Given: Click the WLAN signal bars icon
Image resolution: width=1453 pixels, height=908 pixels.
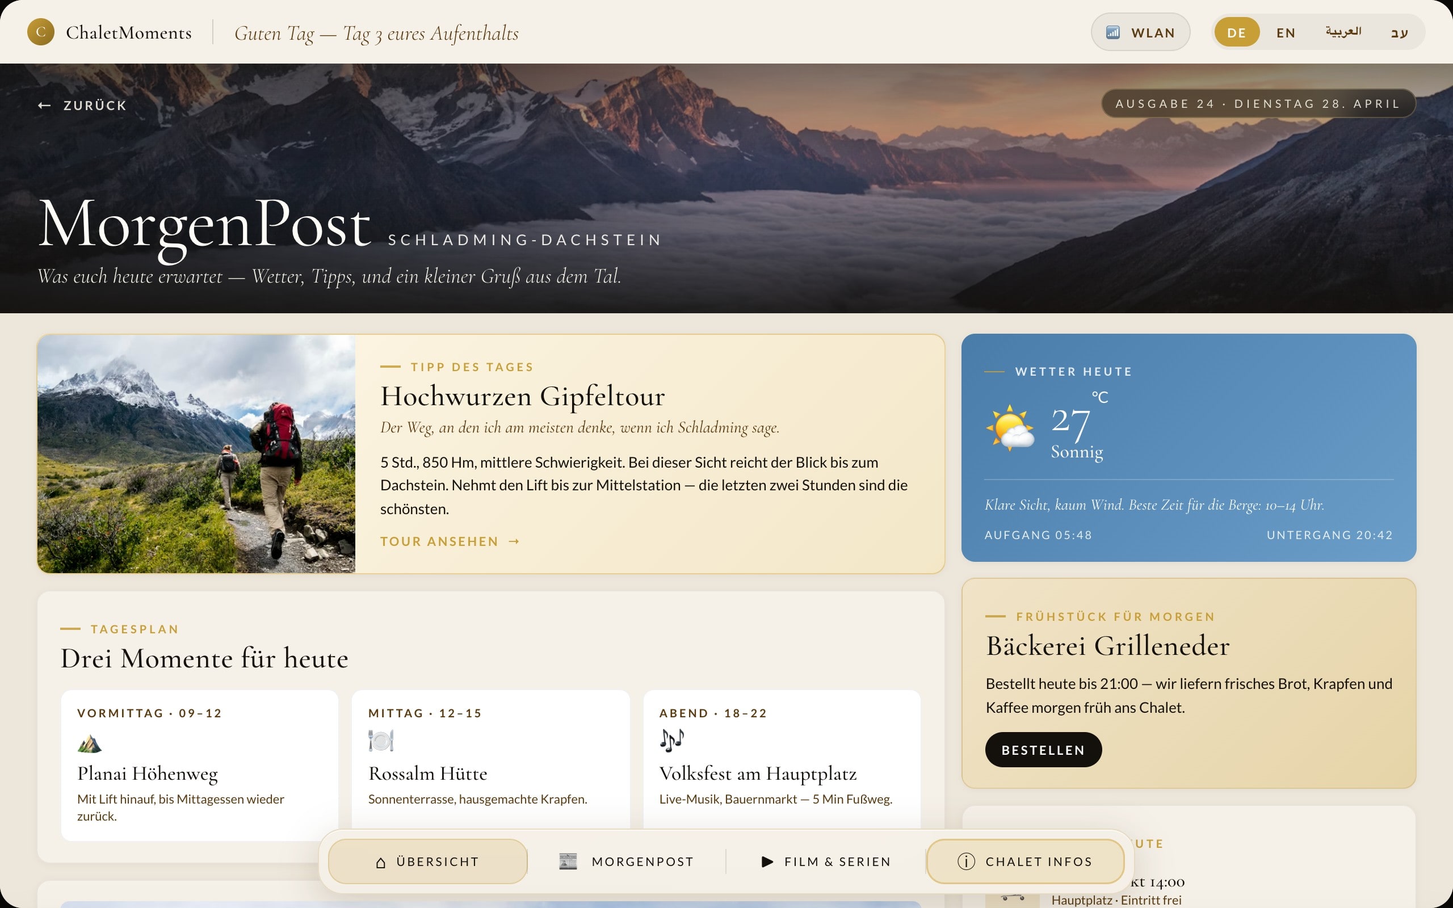Looking at the screenshot, I should coord(1112,32).
